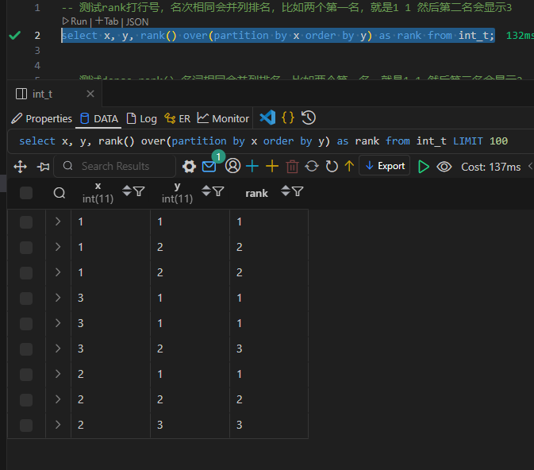Click the orange up arrow icon
This screenshot has height=470, width=534.
pos(349,166)
